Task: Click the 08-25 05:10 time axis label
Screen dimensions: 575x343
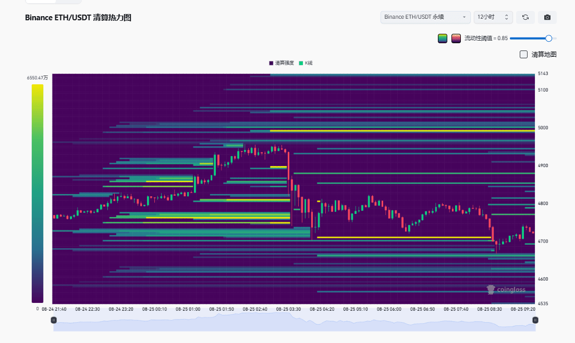Action: click(356, 309)
